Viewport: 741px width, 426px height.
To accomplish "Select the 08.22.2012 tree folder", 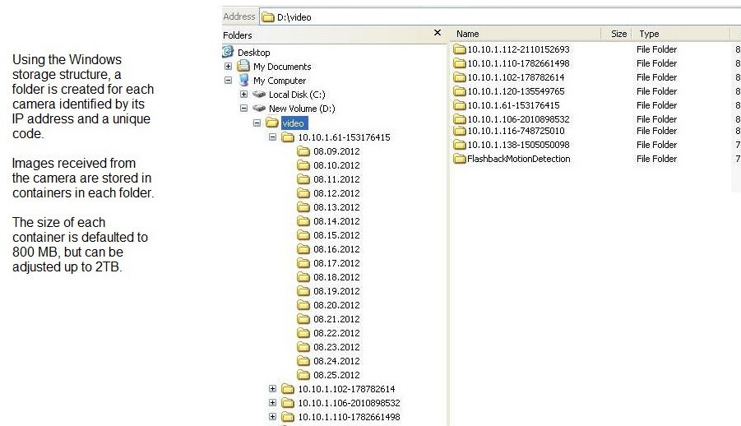I will [336, 333].
